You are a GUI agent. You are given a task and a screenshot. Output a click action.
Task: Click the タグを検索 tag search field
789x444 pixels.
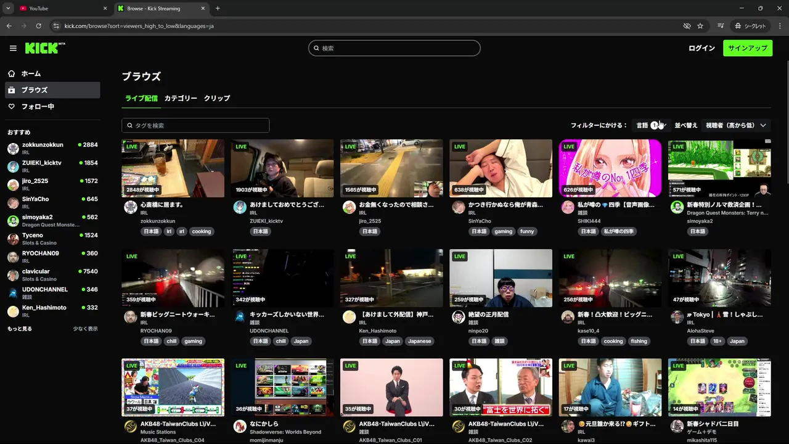pos(195,125)
